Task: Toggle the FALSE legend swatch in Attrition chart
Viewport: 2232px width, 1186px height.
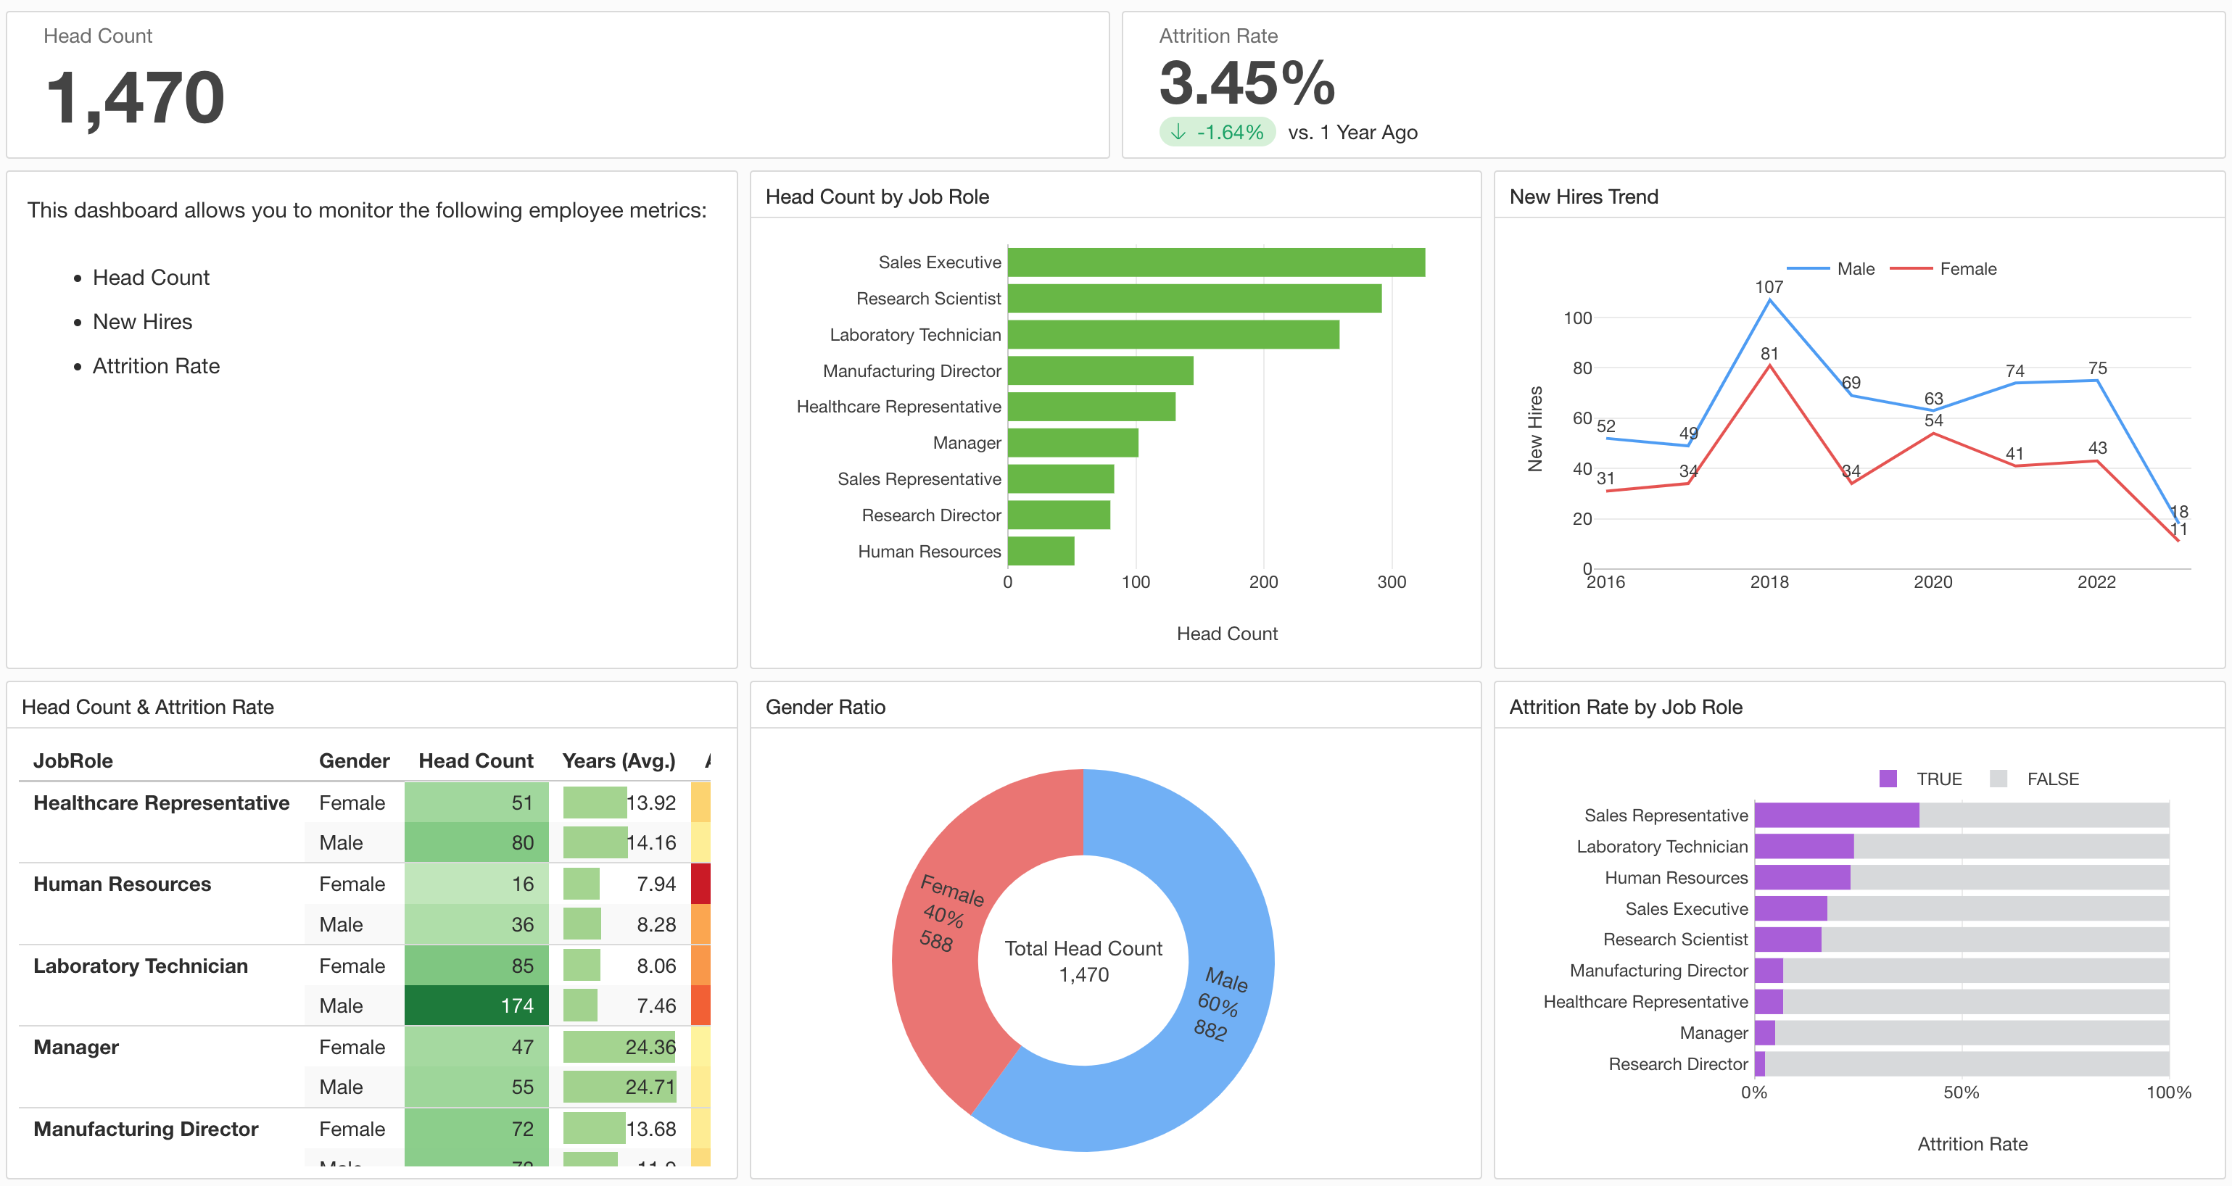Action: (x=1999, y=779)
